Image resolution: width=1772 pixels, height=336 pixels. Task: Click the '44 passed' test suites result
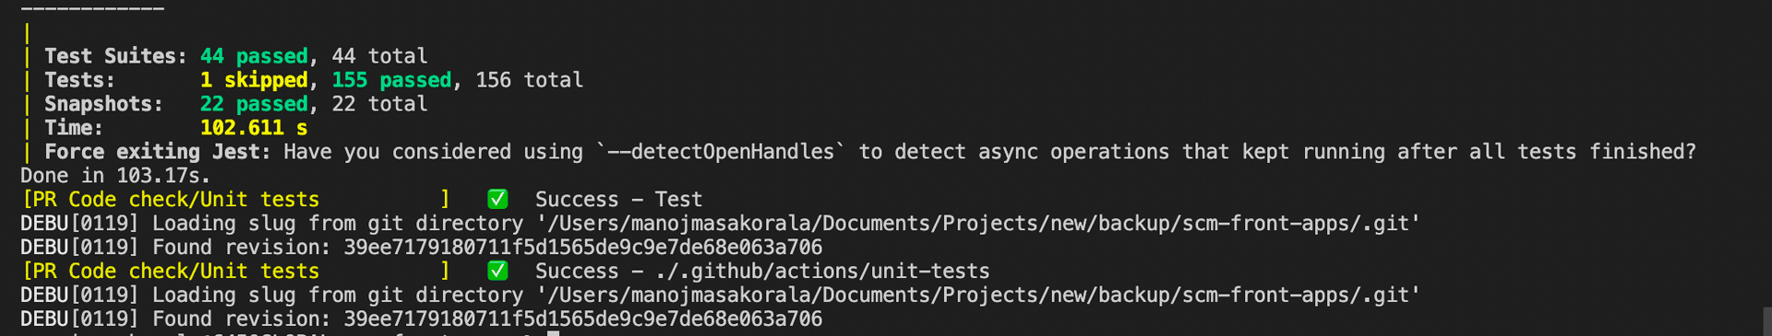pyautogui.click(x=254, y=56)
